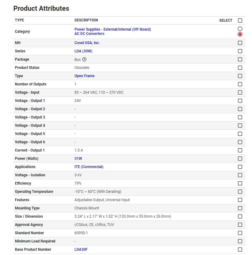Open the Power Supplies - External/Internal link
The height and width of the screenshot is (255, 252).
[113, 29]
